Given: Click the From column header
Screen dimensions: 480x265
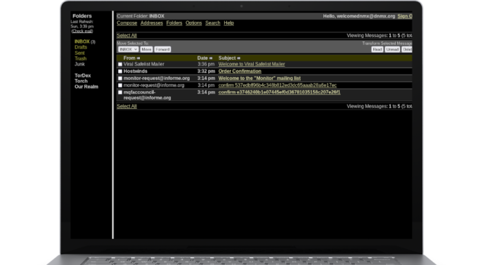Looking at the screenshot, I should (129, 58).
